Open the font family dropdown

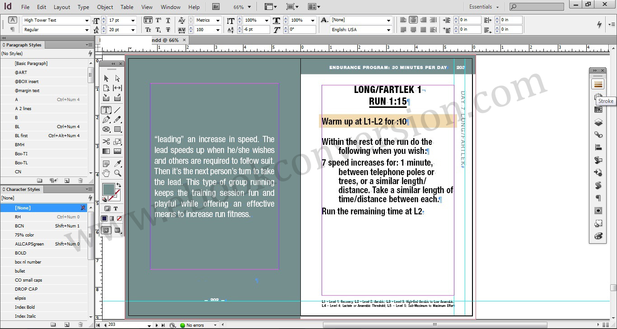87,20
